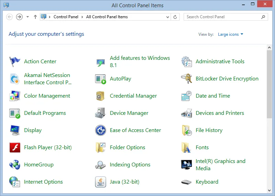Click the Java (32-bit) coffee cup icon
Viewport: 275px width, 196px height.
[100, 182]
